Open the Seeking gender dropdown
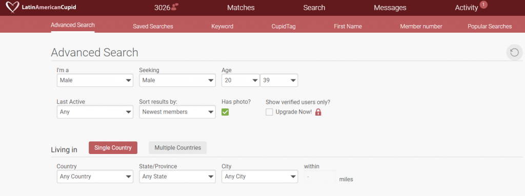 [177, 80]
